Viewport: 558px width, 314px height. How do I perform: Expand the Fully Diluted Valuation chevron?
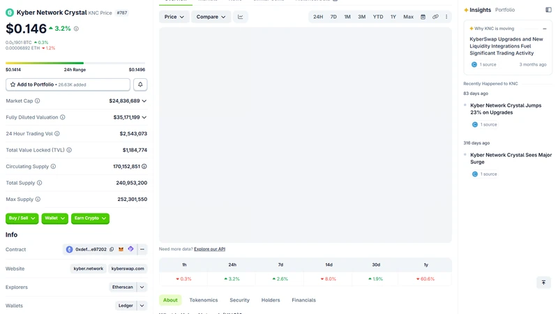144,117
